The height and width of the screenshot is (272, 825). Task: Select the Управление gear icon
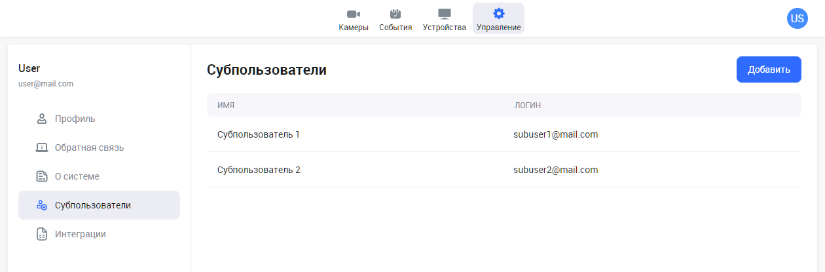(x=499, y=14)
